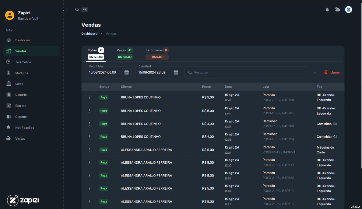Open row menu for the 12:21 sale
The height and width of the screenshot is (209, 362).
pyautogui.click(x=90, y=150)
